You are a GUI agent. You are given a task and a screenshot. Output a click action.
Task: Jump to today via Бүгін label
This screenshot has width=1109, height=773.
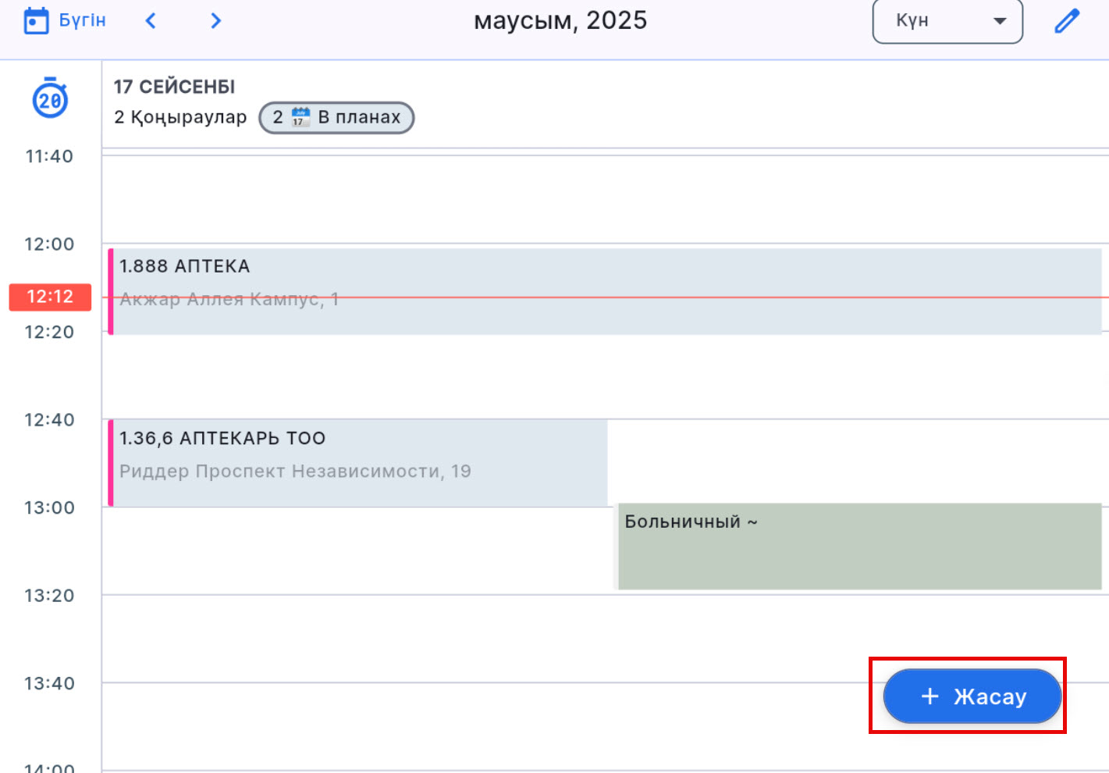(82, 21)
